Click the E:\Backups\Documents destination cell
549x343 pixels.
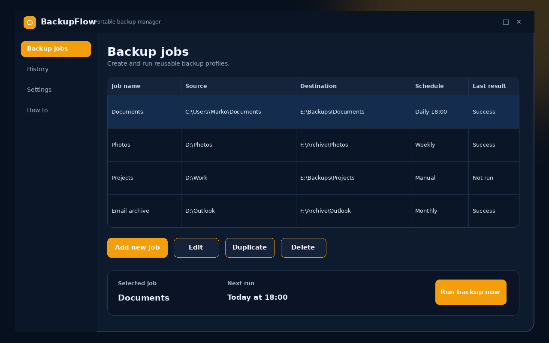click(x=353, y=112)
